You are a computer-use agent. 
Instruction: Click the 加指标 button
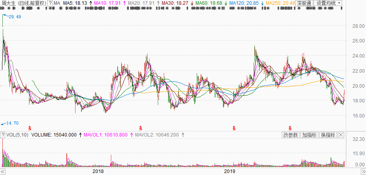tap(309, 135)
